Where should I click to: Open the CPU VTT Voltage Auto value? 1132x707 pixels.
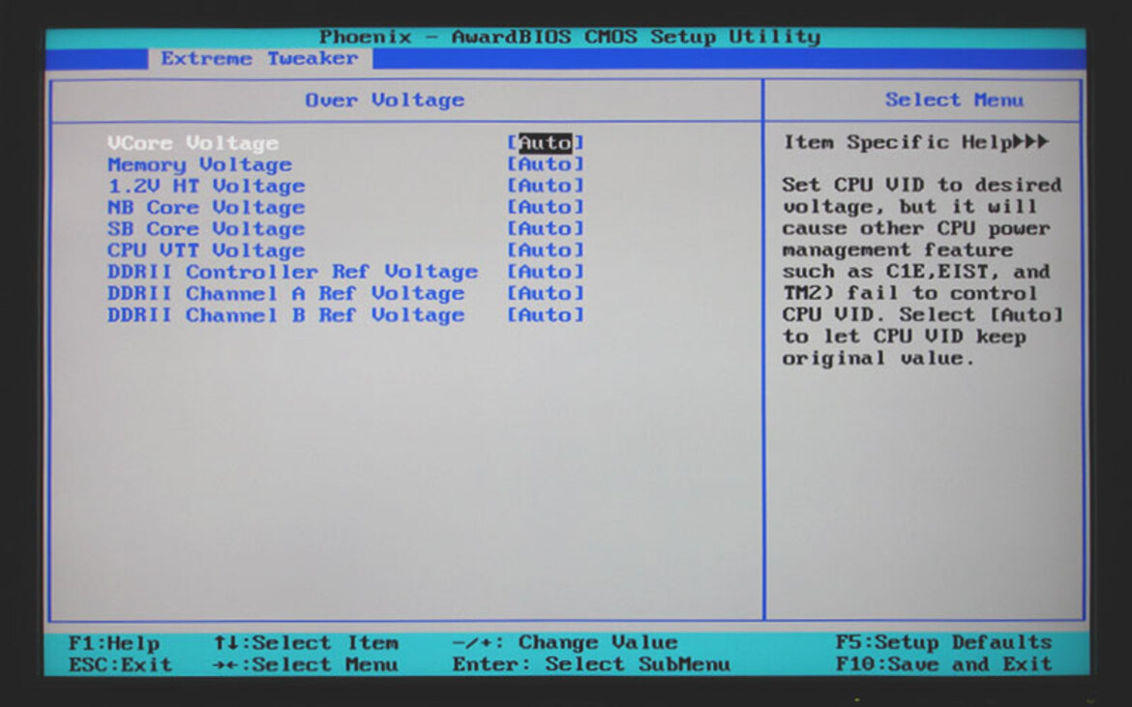click(x=545, y=251)
